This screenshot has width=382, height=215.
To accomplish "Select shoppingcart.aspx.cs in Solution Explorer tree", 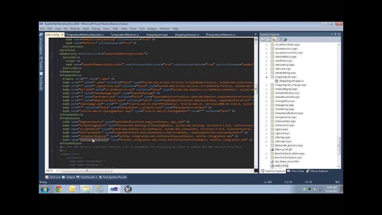I will pyautogui.click(x=291, y=81).
